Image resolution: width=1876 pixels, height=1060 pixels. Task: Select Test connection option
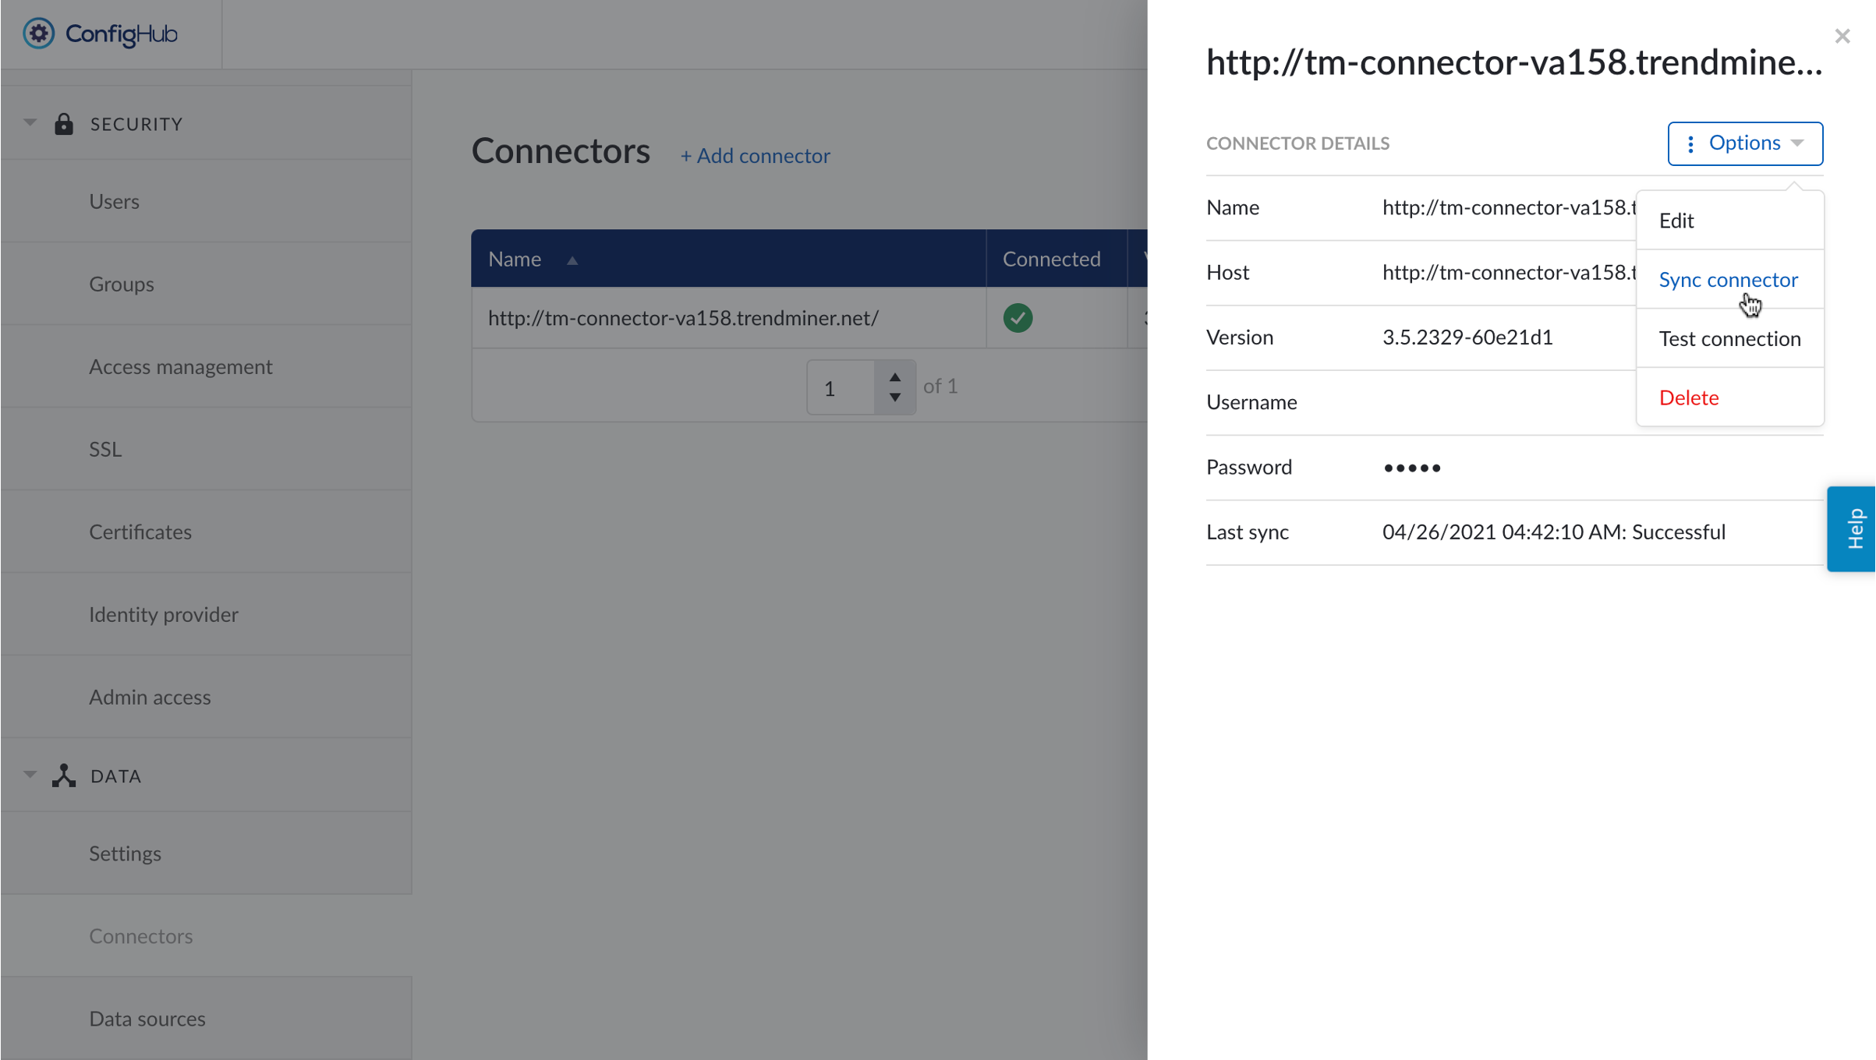(1730, 338)
